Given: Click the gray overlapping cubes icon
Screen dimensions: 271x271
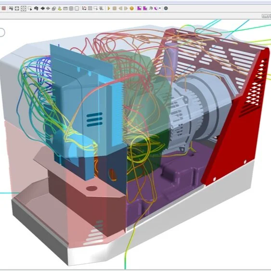Looking at the screenshot, I should (54, 8).
